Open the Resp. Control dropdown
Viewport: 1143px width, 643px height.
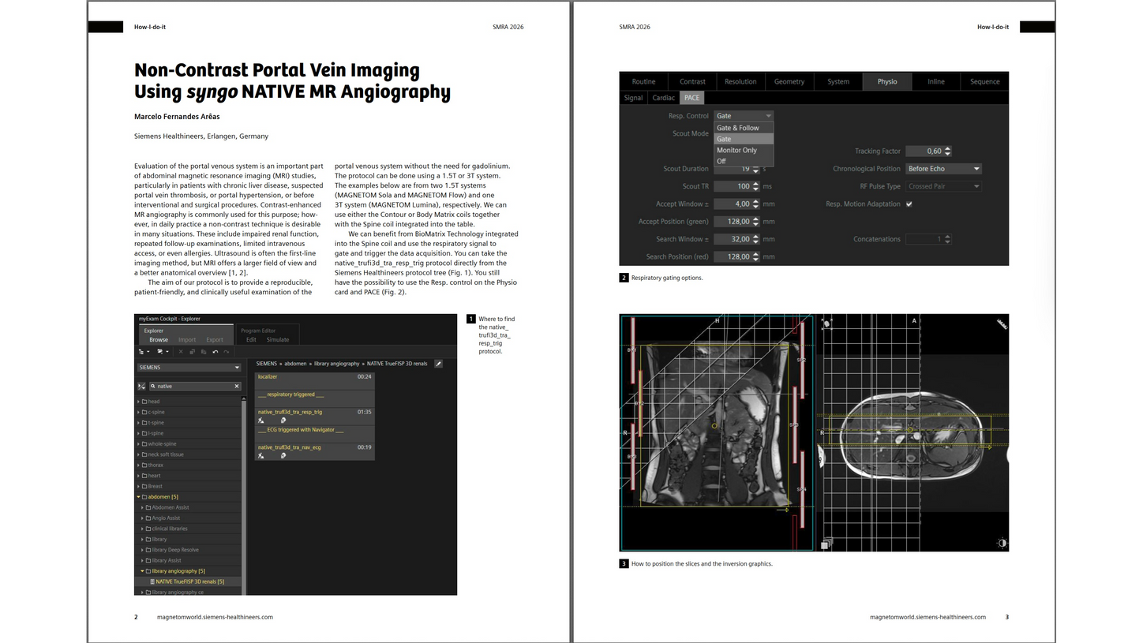[x=744, y=116]
